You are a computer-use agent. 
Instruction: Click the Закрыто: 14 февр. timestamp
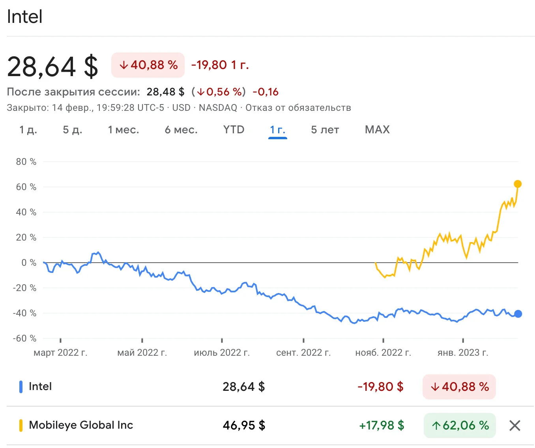point(85,108)
